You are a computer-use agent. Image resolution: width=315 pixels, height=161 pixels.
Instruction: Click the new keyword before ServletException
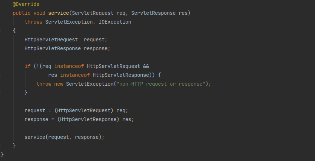tap(59, 84)
